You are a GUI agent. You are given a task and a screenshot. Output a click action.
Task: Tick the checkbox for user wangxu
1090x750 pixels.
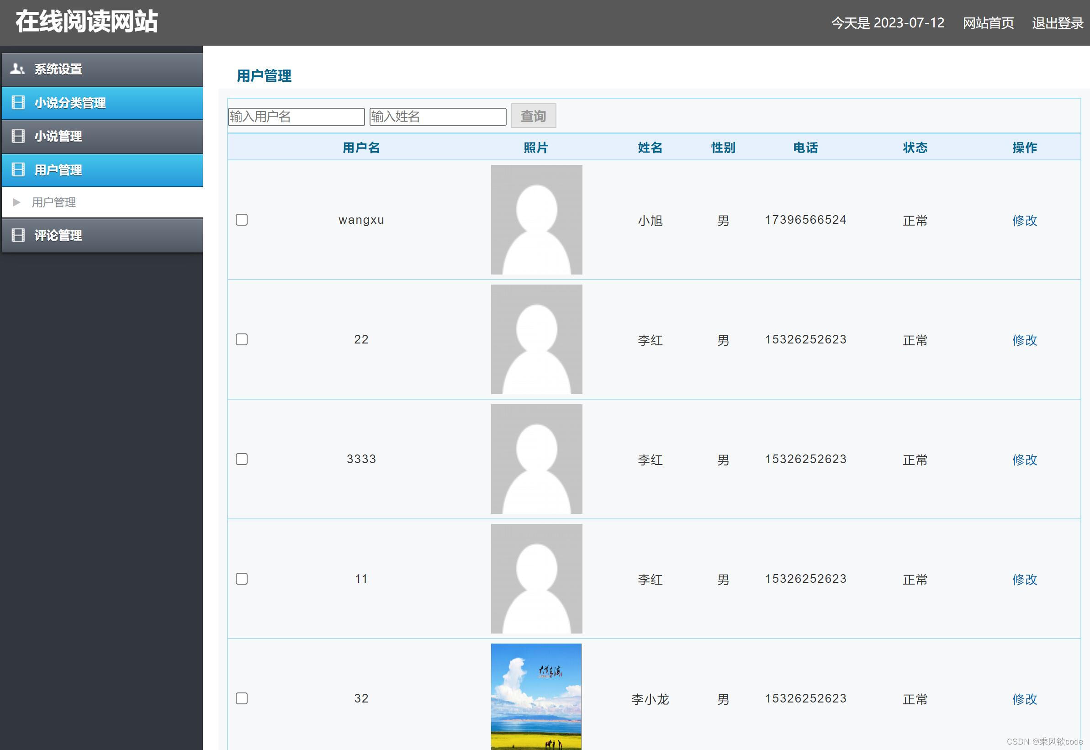point(242,220)
